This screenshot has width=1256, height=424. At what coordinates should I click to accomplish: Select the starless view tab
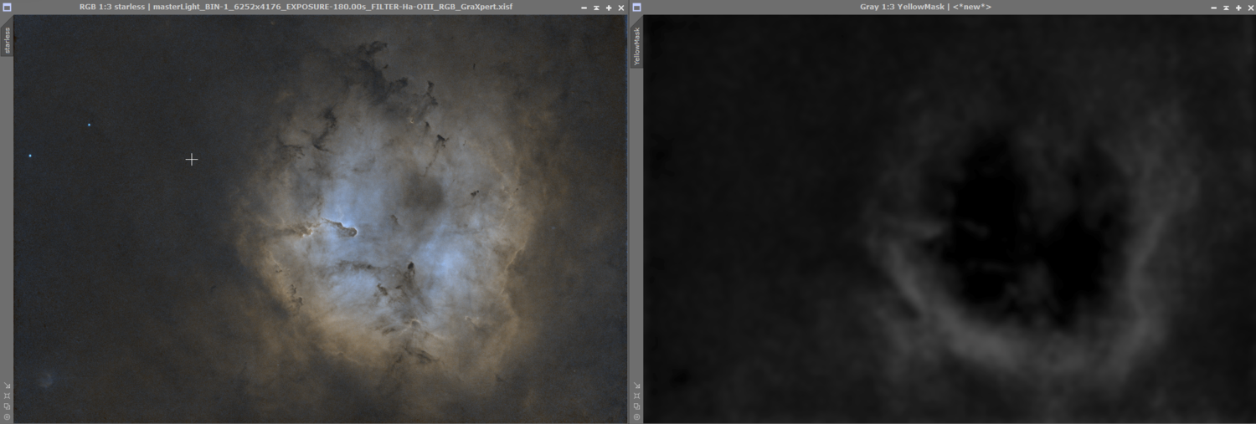(x=7, y=40)
